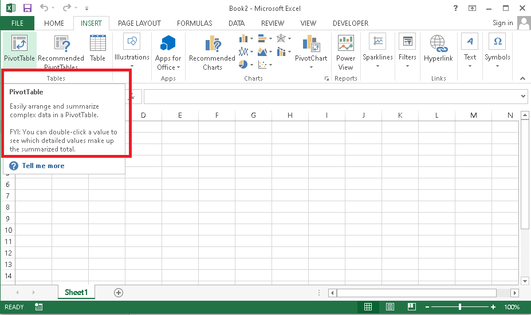Image resolution: width=531 pixels, height=315 pixels.
Task: Add a new sheet
Action: (x=118, y=293)
